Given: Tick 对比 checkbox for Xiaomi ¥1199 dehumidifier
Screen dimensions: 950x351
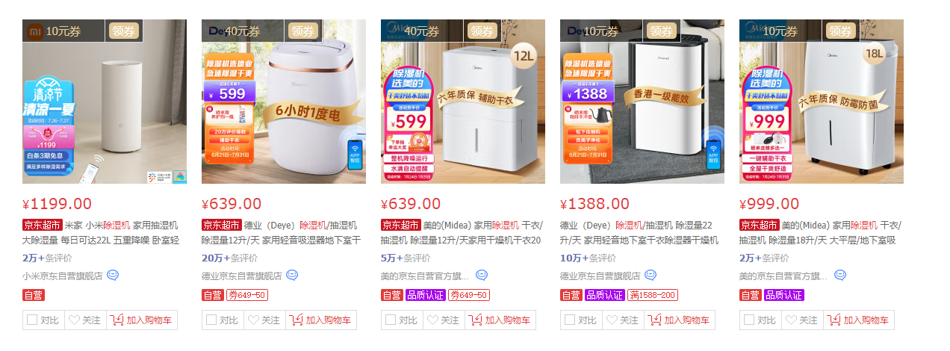Looking at the screenshot, I should click(31, 320).
